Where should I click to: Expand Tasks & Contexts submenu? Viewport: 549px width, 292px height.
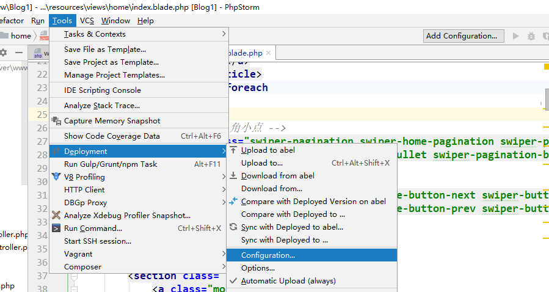point(139,34)
